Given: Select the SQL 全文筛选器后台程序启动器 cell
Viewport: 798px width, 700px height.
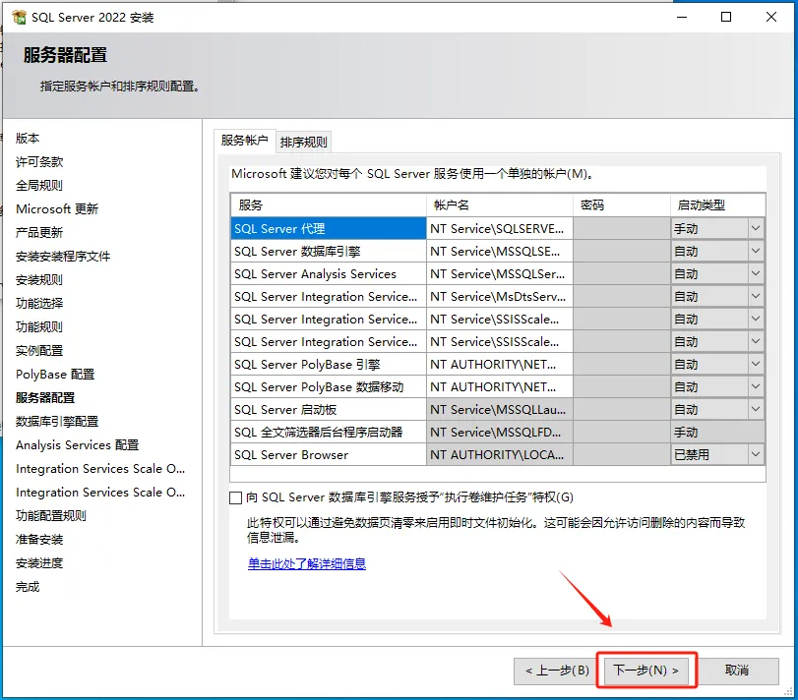Looking at the screenshot, I should tap(329, 433).
